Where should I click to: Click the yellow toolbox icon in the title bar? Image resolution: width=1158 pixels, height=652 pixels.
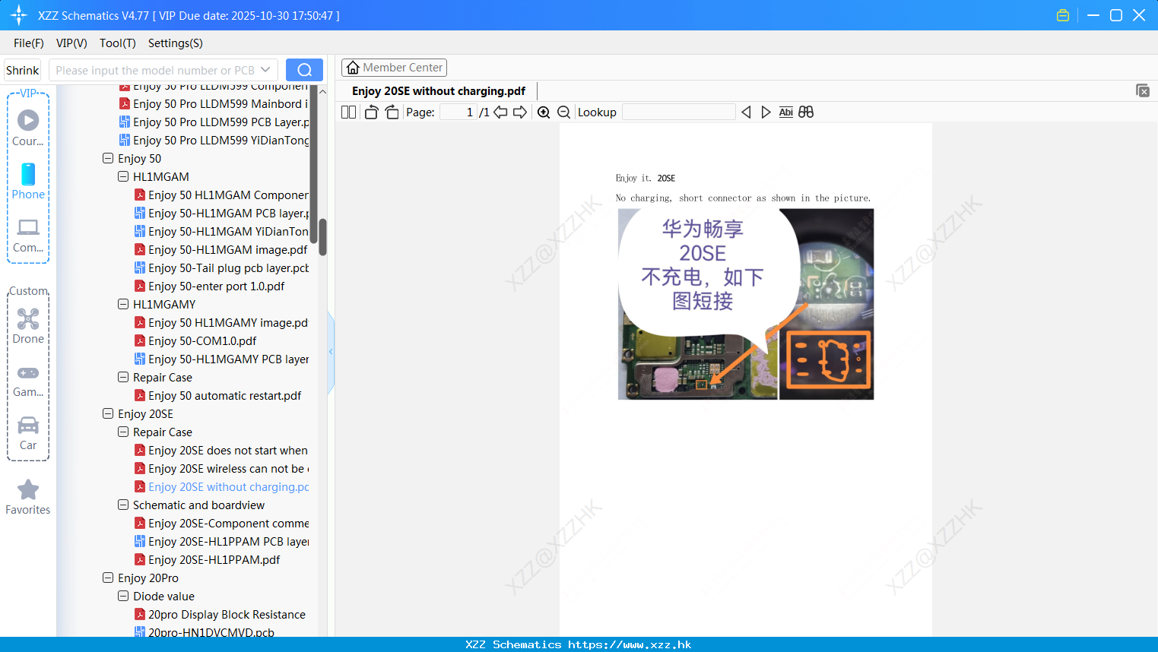(1063, 15)
